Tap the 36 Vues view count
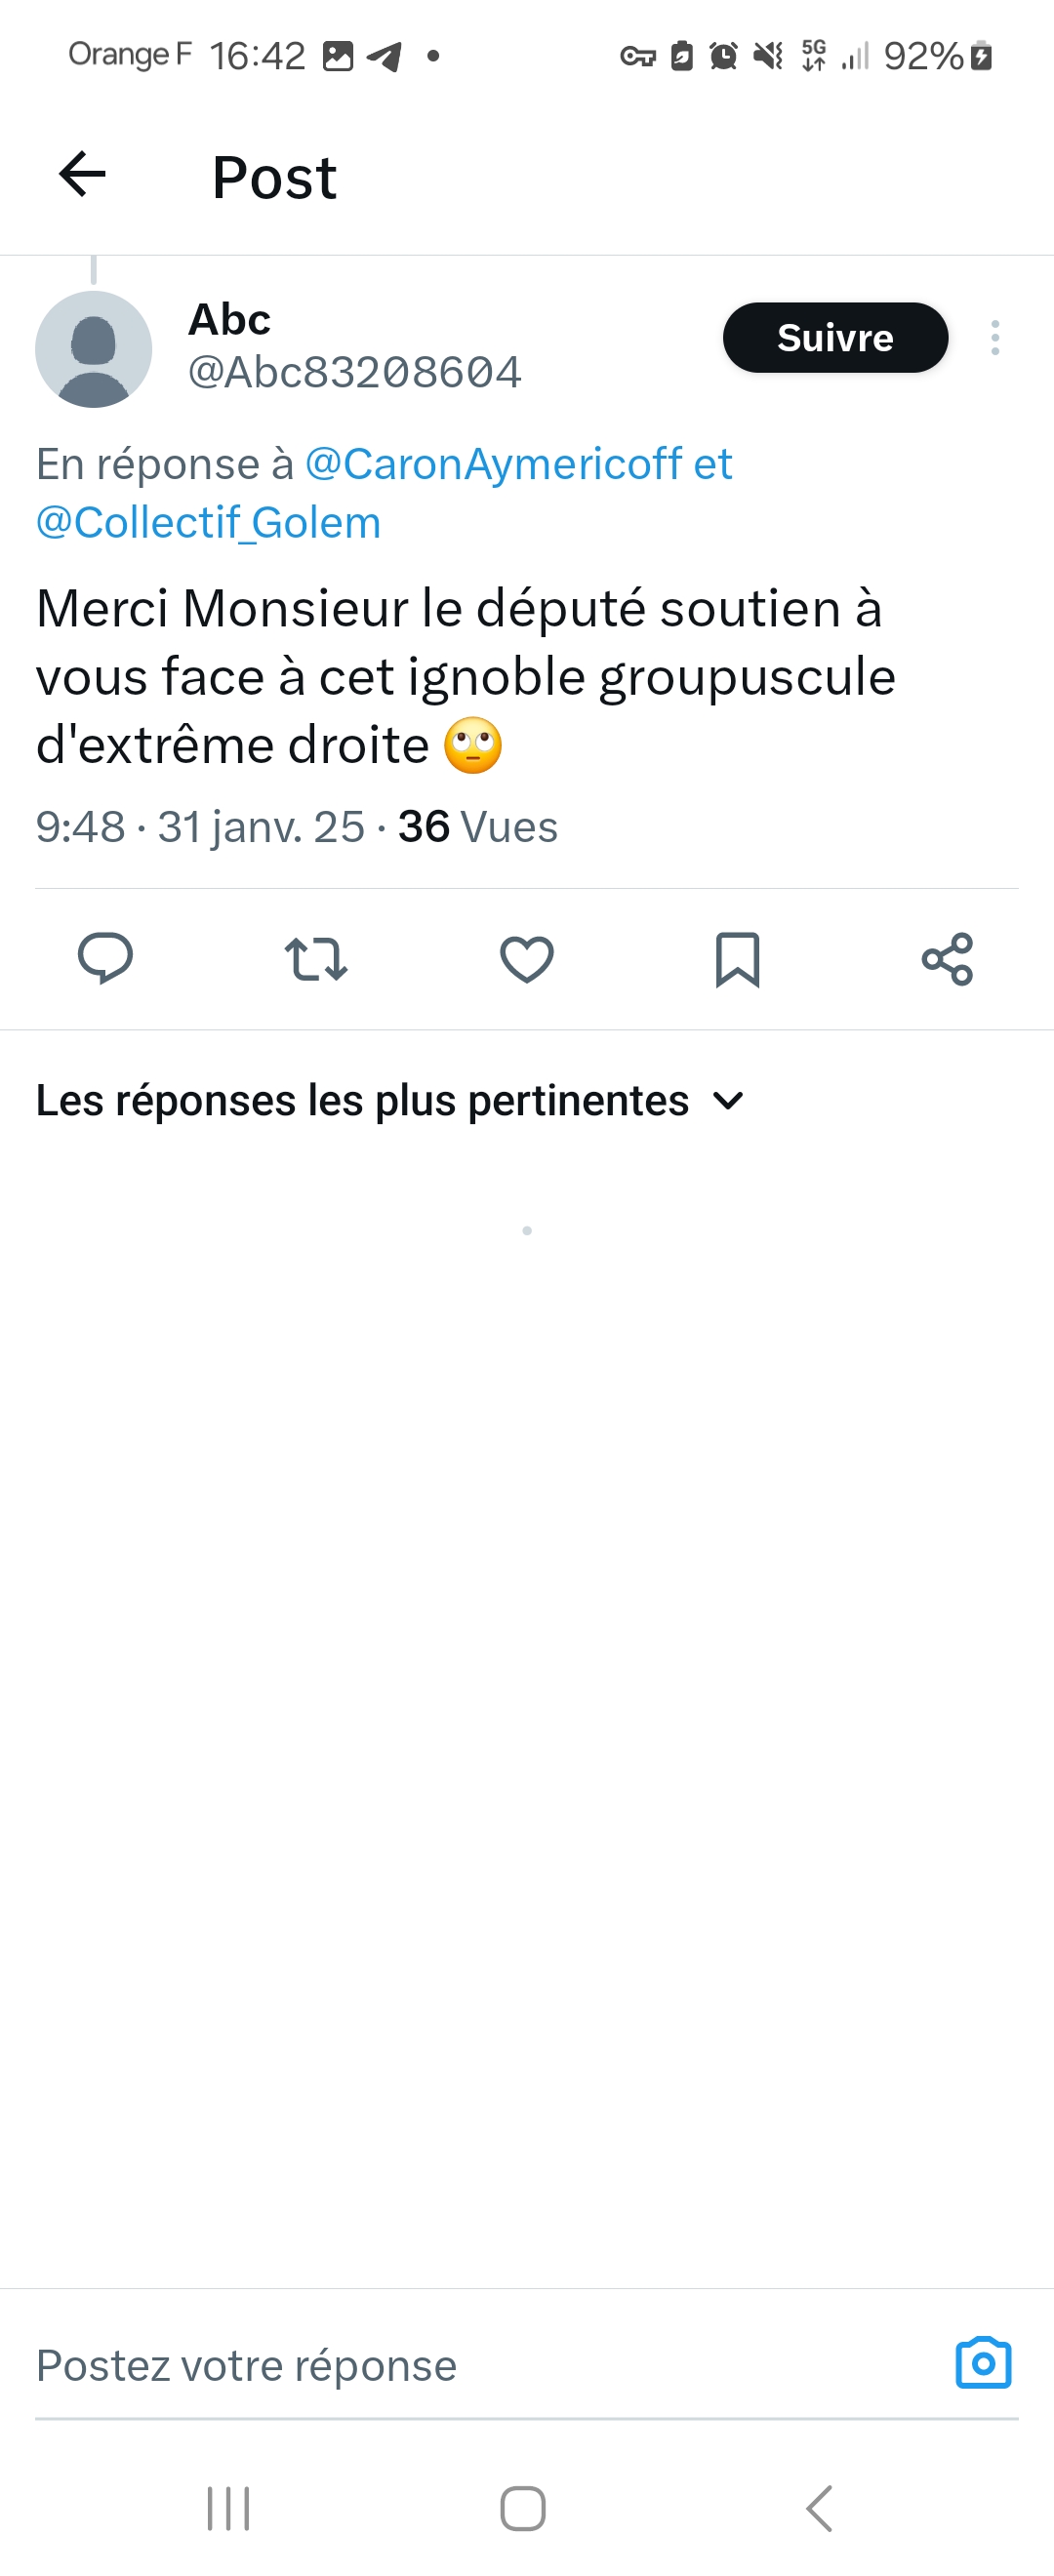Viewport: 1054px width, 2576px height. 477,827
